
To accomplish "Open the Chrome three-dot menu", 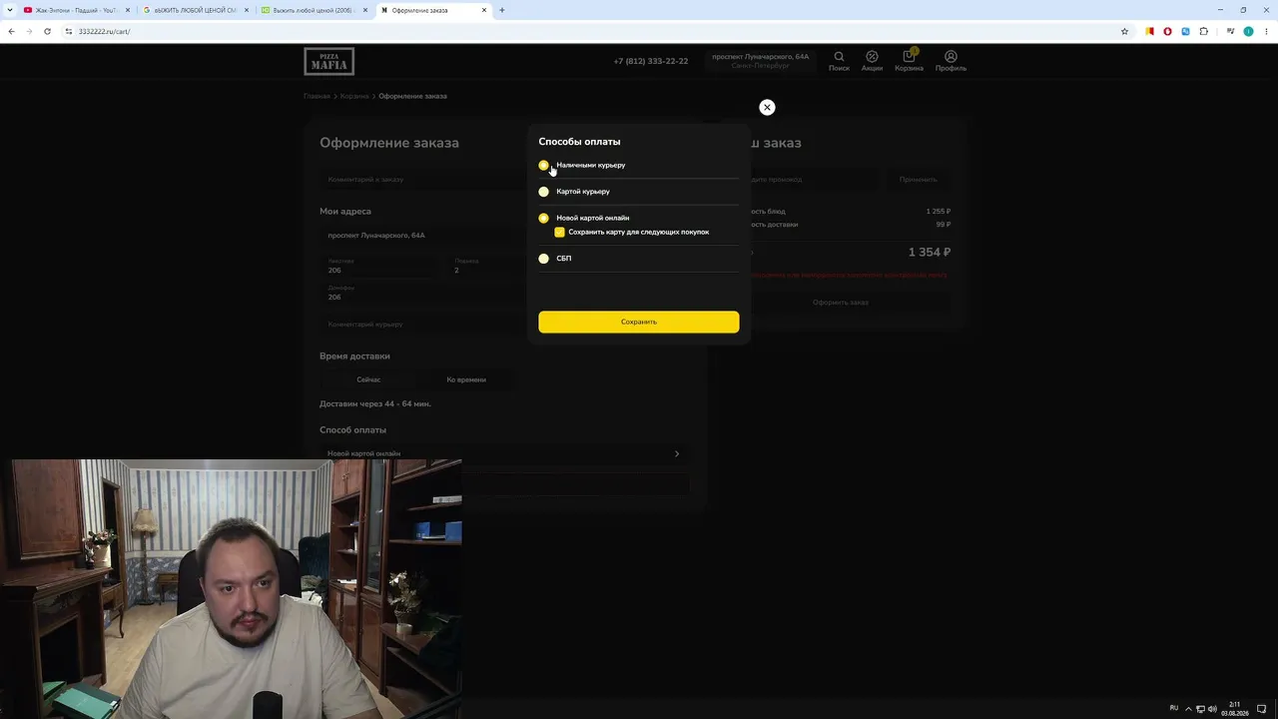I will 1266,31.
